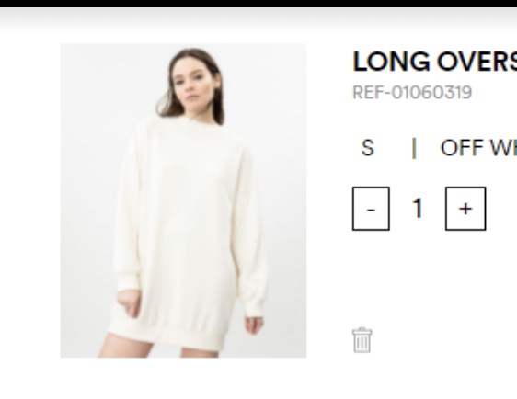Click the grey header strip under black bar
Viewport: 517px width, 399px height.
[258, 20]
